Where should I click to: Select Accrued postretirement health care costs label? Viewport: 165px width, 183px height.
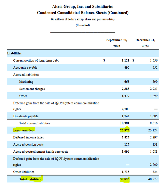41,152
